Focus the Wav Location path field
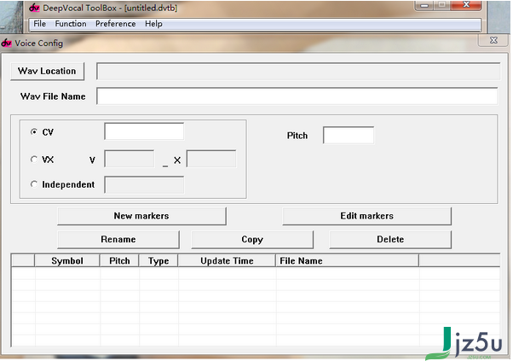 [x=298, y=71]
